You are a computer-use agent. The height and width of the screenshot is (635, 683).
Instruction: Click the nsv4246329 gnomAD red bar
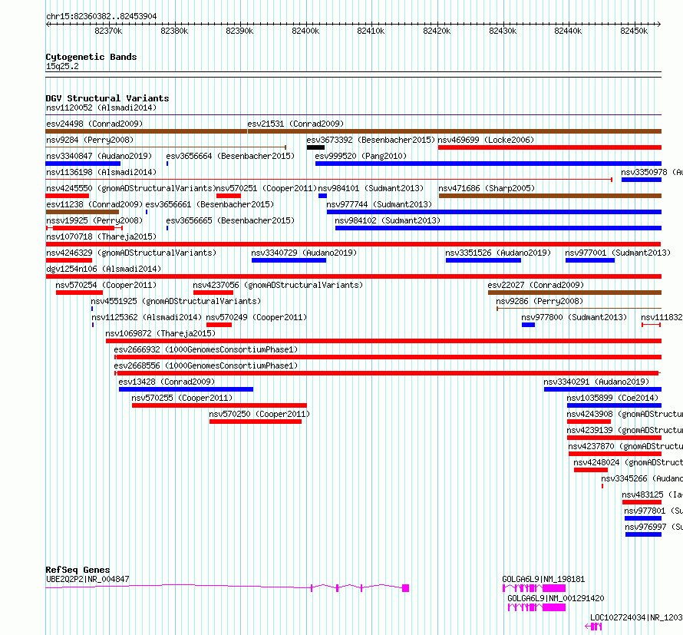click(x=69, y=260)
